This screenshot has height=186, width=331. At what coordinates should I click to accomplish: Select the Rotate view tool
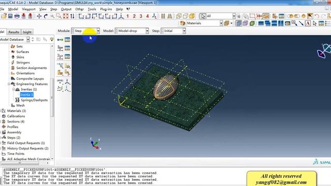click(46, 16)
